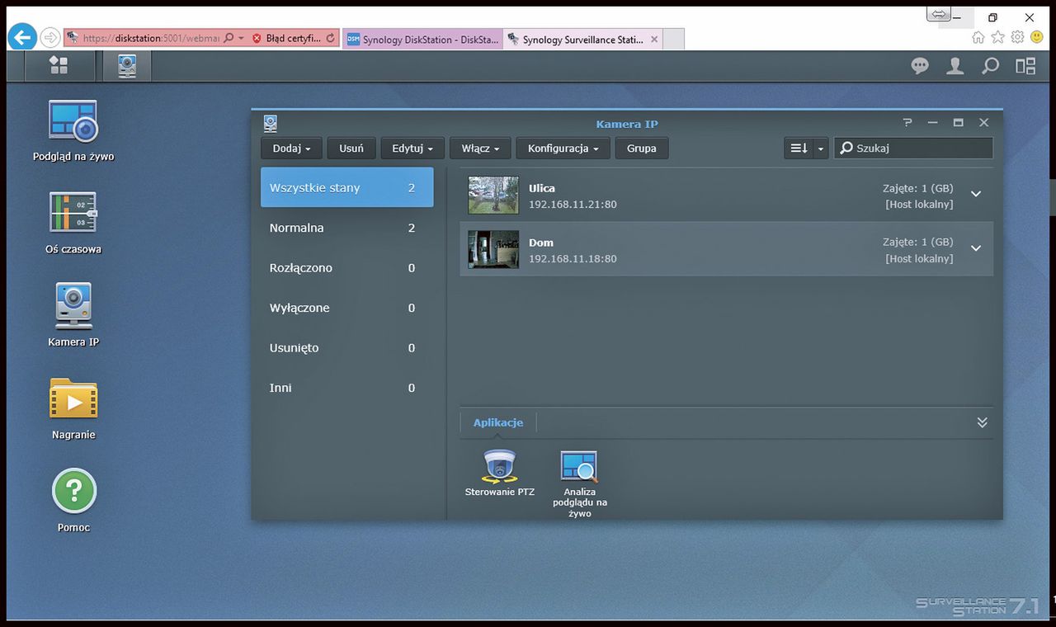Expand details of Dom camera
The width and height of the screenshot is (1056, 627).
point(976,248)
